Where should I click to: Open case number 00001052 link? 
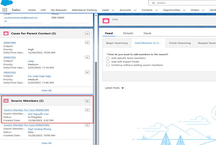point(10,72)
